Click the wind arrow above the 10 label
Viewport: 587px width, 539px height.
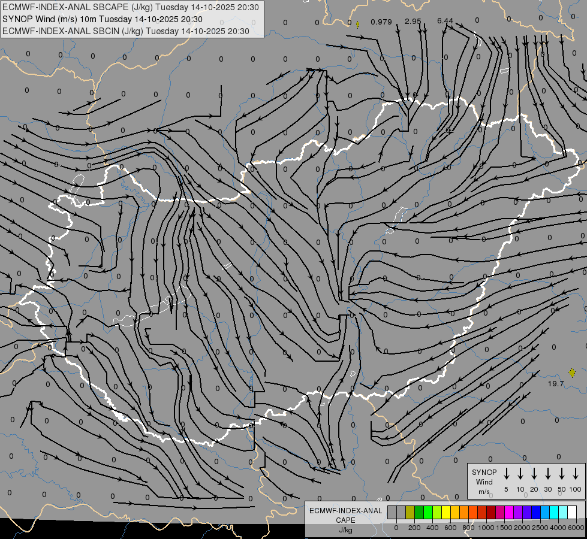(x=520, y=473)
